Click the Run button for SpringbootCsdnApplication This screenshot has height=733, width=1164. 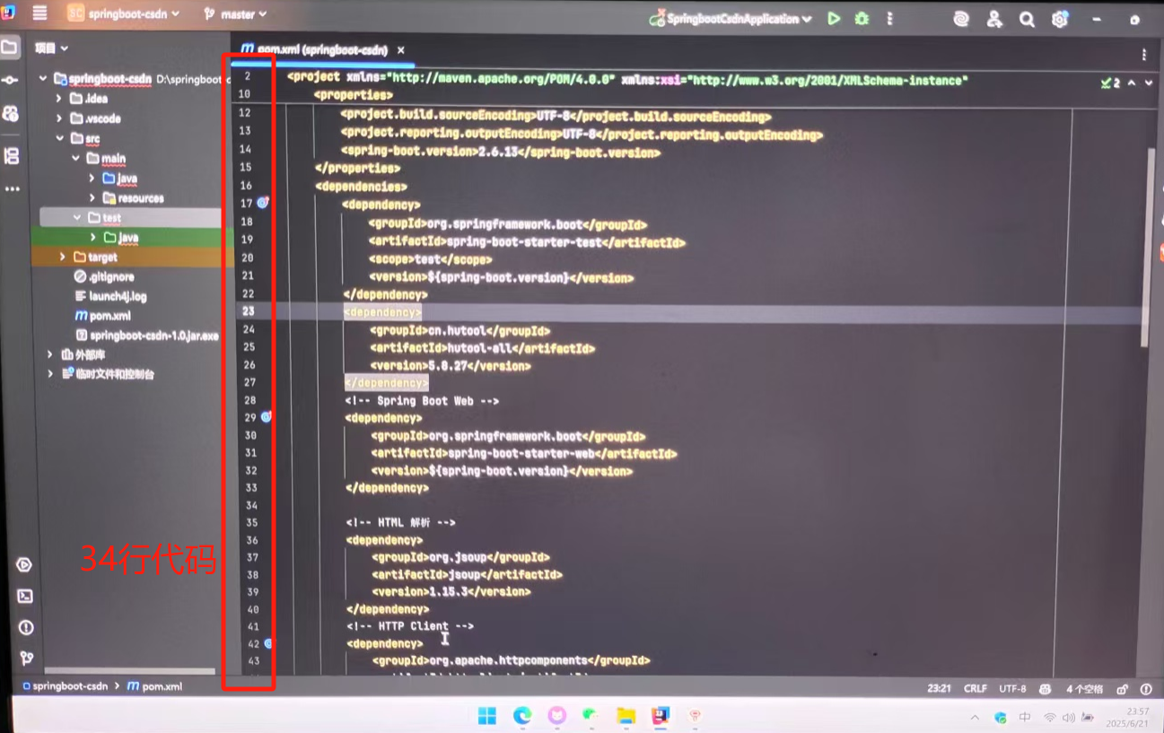(x=834, y=18)
